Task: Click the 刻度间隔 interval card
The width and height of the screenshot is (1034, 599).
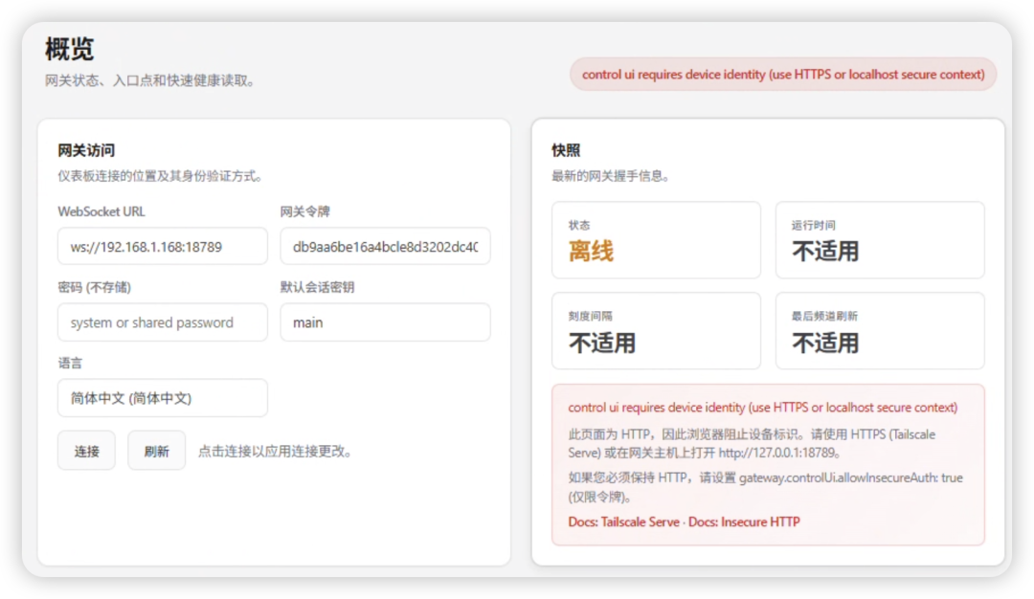Action: pyautogui.click(x=656, y=330)
